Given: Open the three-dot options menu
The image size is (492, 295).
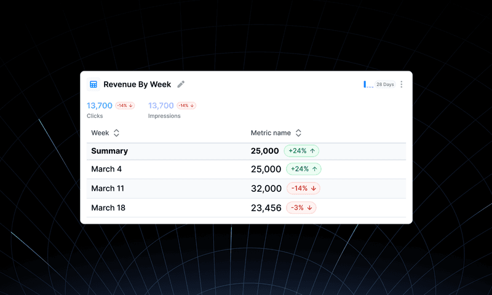Looking at the screenshot, I should coord(402,84).
